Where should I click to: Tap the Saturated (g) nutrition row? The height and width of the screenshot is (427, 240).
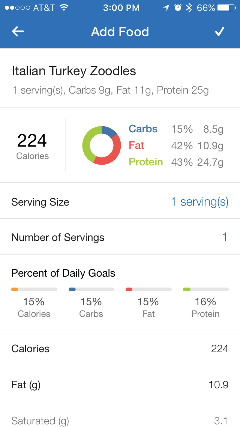pos(120,420)
